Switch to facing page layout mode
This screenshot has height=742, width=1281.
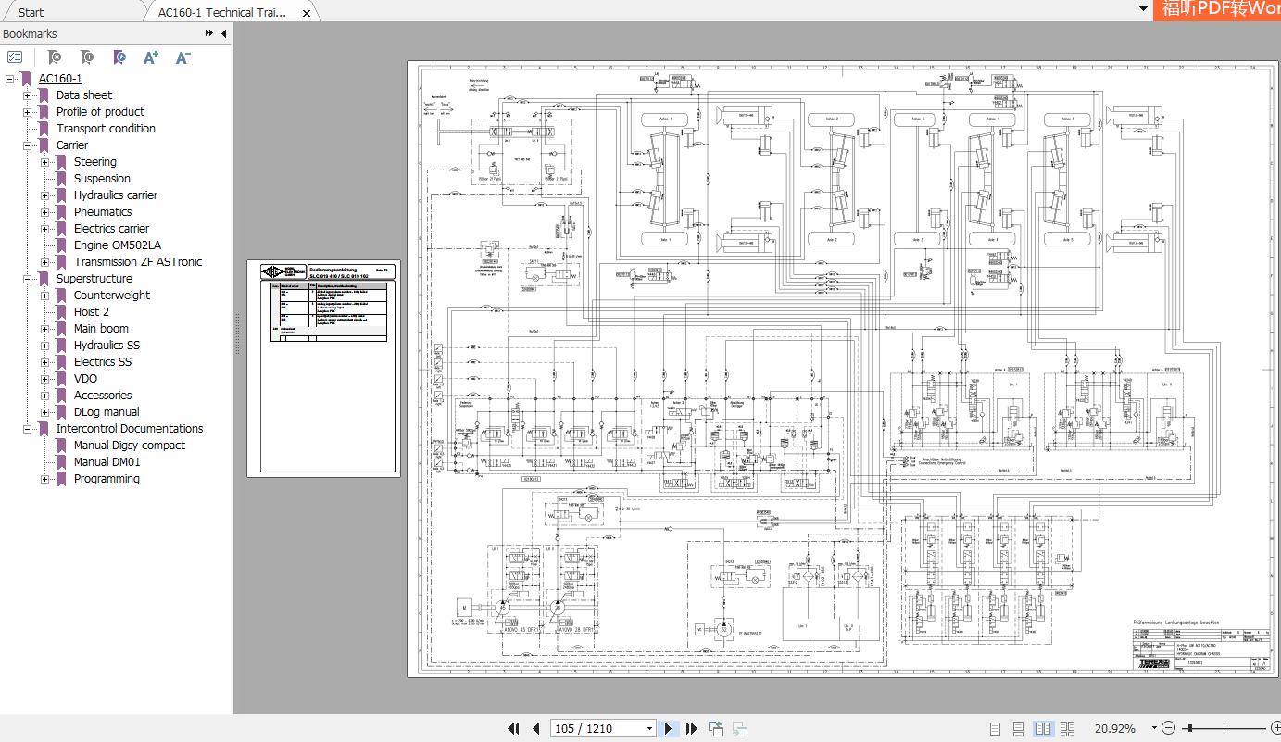tap(1045, 728)
